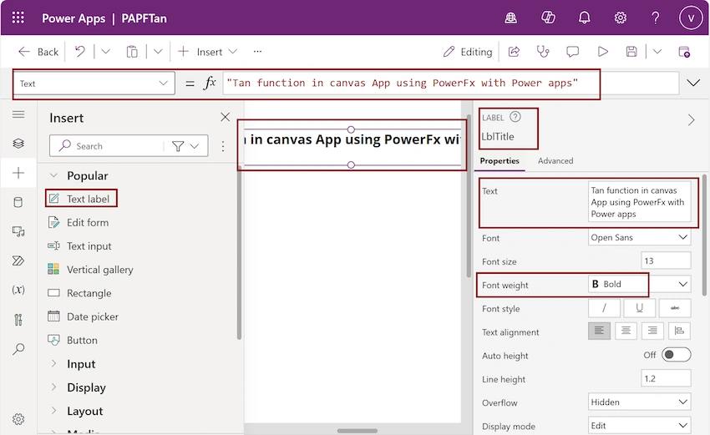Image resolution: width=710 pixels, height=435 pixels.
Task: Select the Insert plus icon in sidebar
Action: [x=18, y=173]
